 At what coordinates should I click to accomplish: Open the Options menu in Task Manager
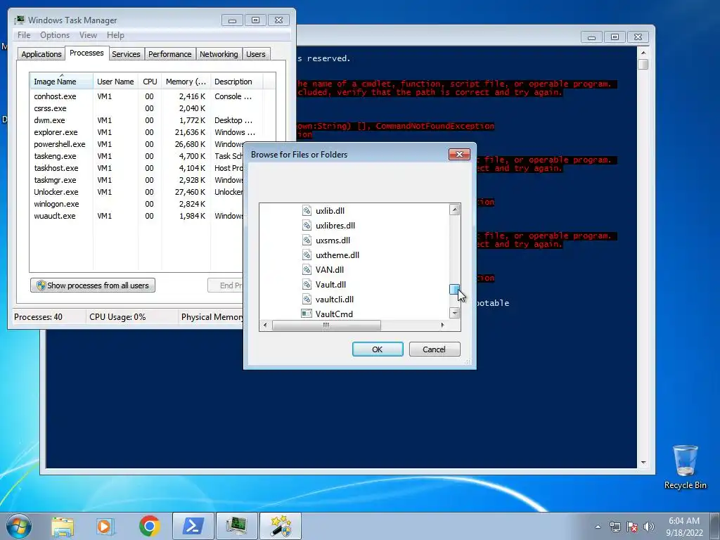coord(55,35)
